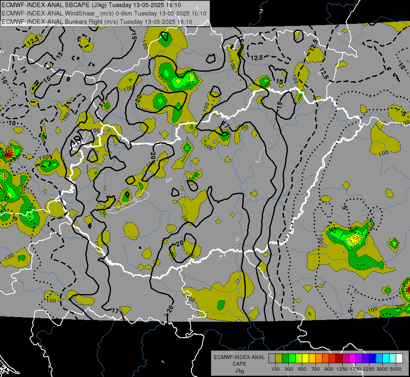The height and width of the screenshot is (377, 410).
Task: Click the ECMWF-INDEX-ANAL text in the legend box
Action: click(239, 357)
